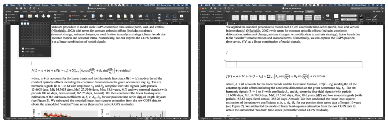Toggle Focus mode in left window status bar
388x123 pixels.
(139, 118)
